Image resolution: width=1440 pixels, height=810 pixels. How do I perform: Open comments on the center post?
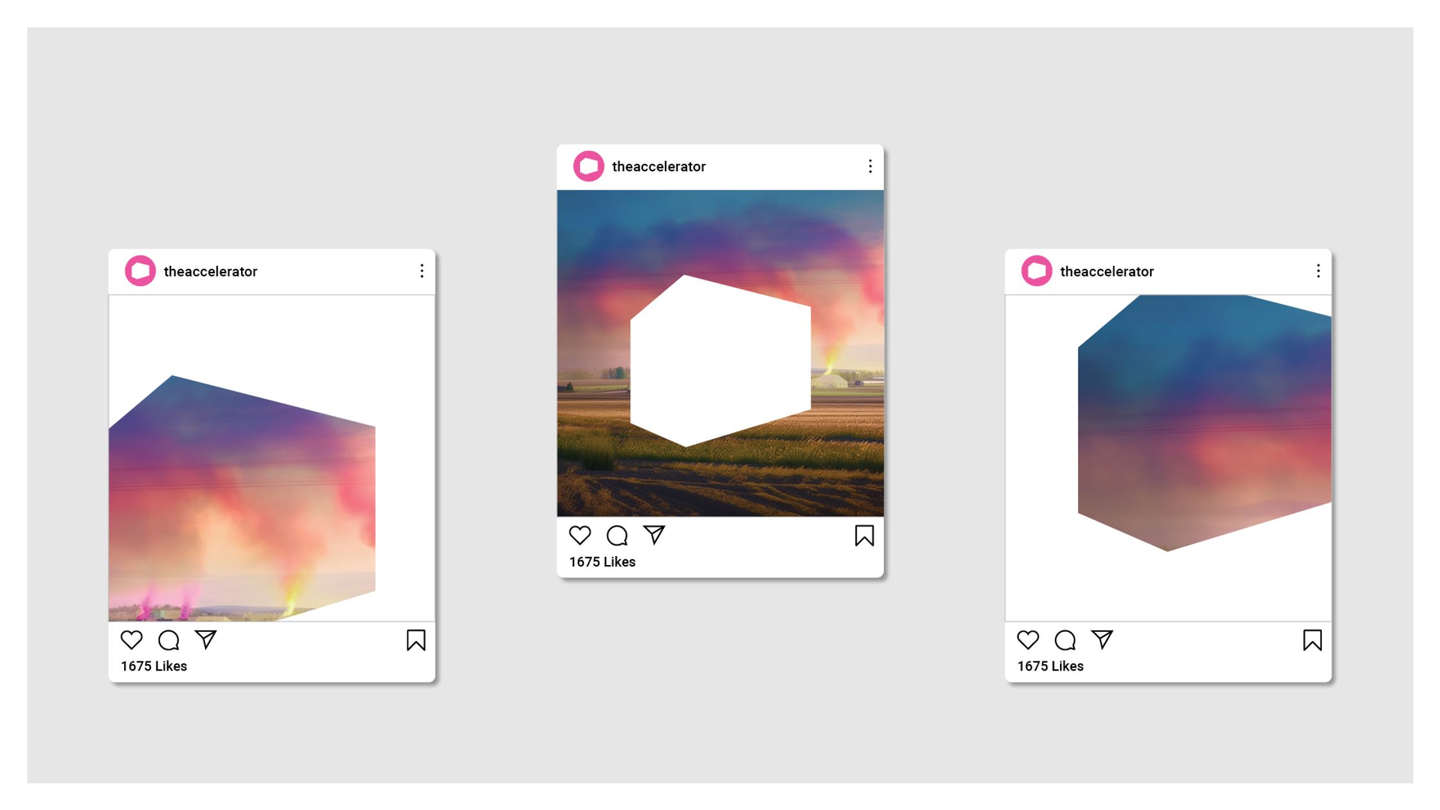pos(617,535)
